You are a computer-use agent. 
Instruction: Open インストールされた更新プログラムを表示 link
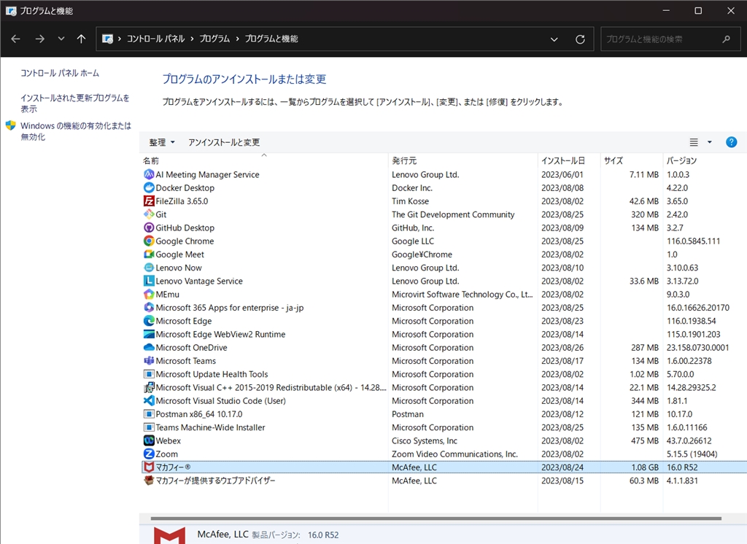coord(75,104)
